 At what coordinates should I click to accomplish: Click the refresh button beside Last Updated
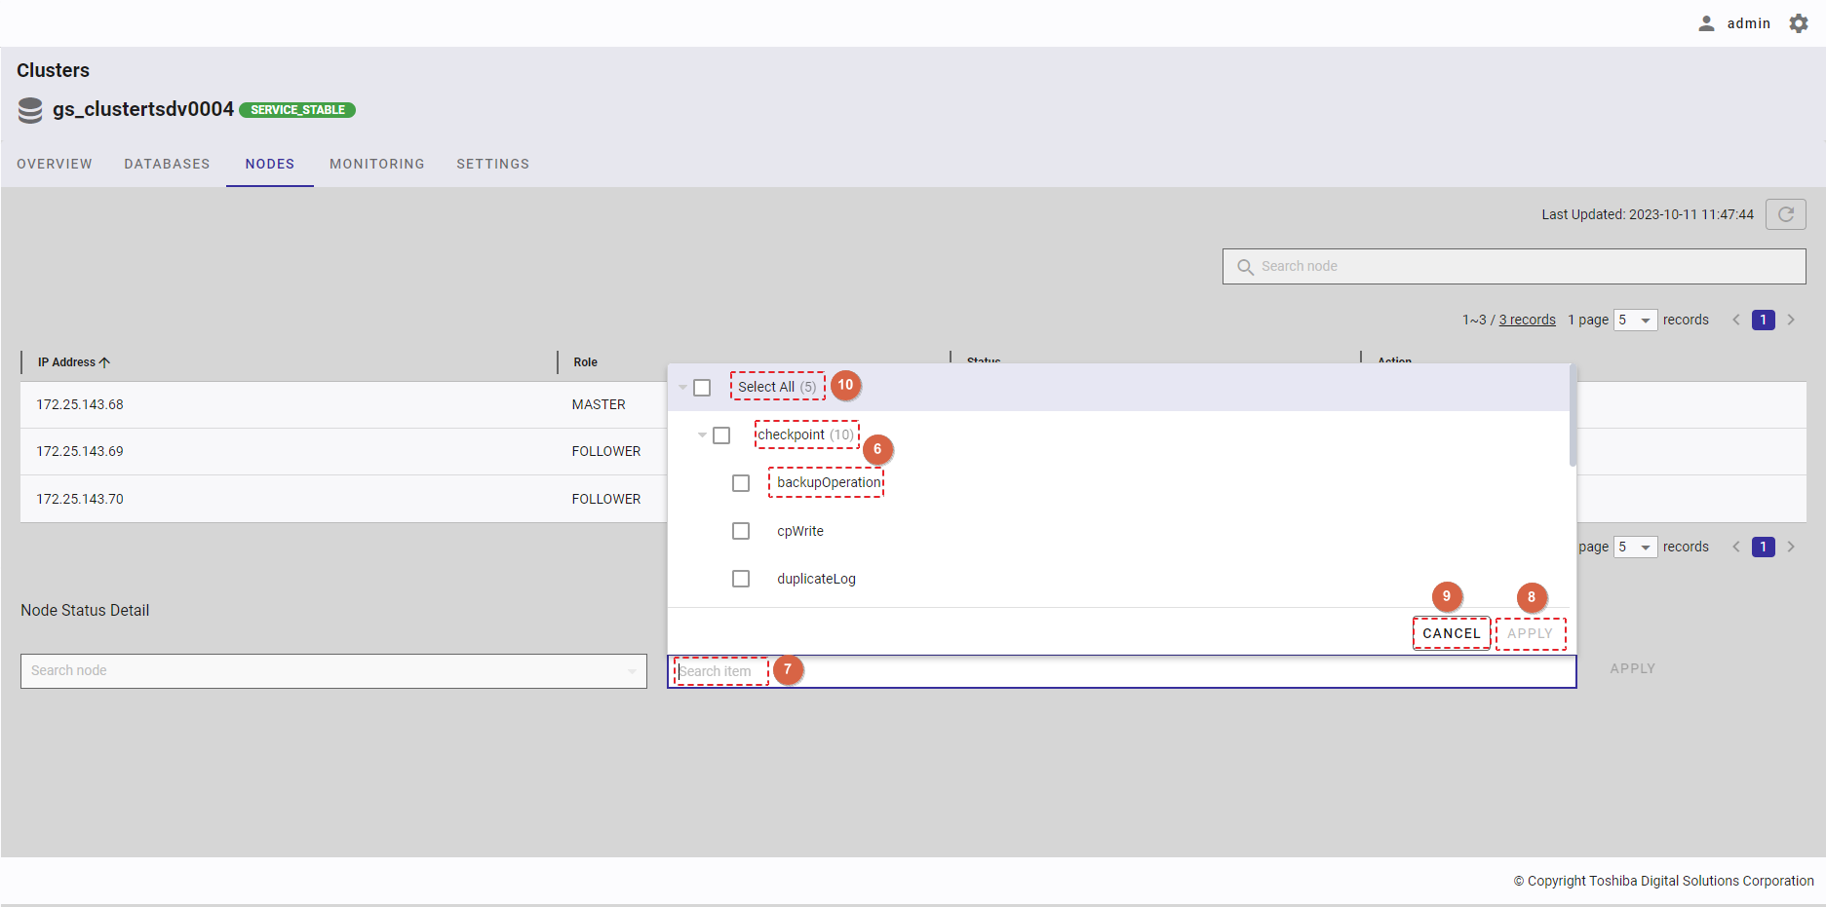tap(1785, 214)
